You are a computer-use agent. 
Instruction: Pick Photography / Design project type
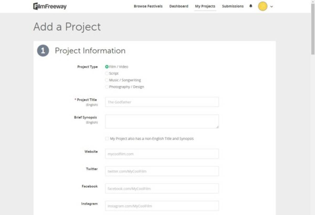107,87
